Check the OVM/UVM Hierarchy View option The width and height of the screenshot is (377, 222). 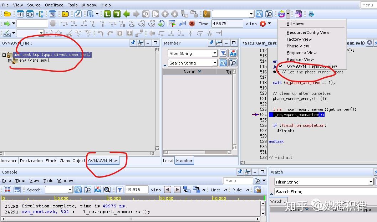(312, 66)
